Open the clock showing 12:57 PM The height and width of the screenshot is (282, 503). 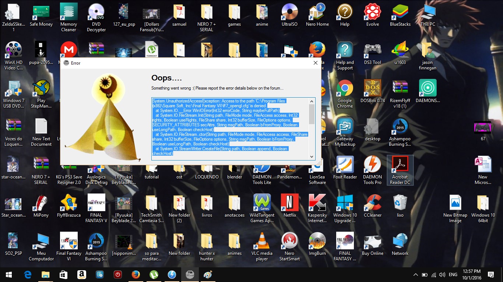(x=471, y=275)
